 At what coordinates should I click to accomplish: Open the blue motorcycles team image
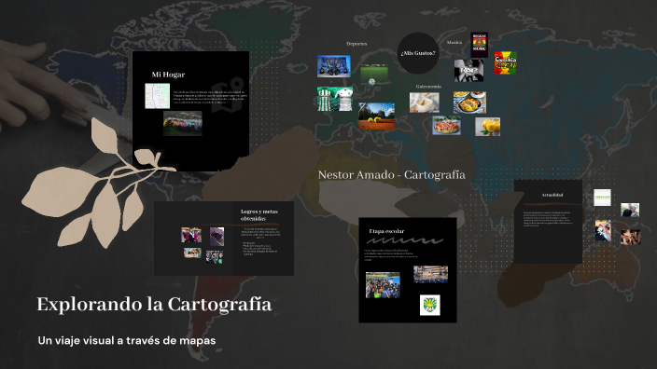tap(334, 66)
